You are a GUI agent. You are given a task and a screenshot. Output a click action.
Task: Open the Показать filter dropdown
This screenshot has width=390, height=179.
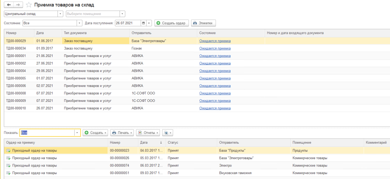(78, 133)
